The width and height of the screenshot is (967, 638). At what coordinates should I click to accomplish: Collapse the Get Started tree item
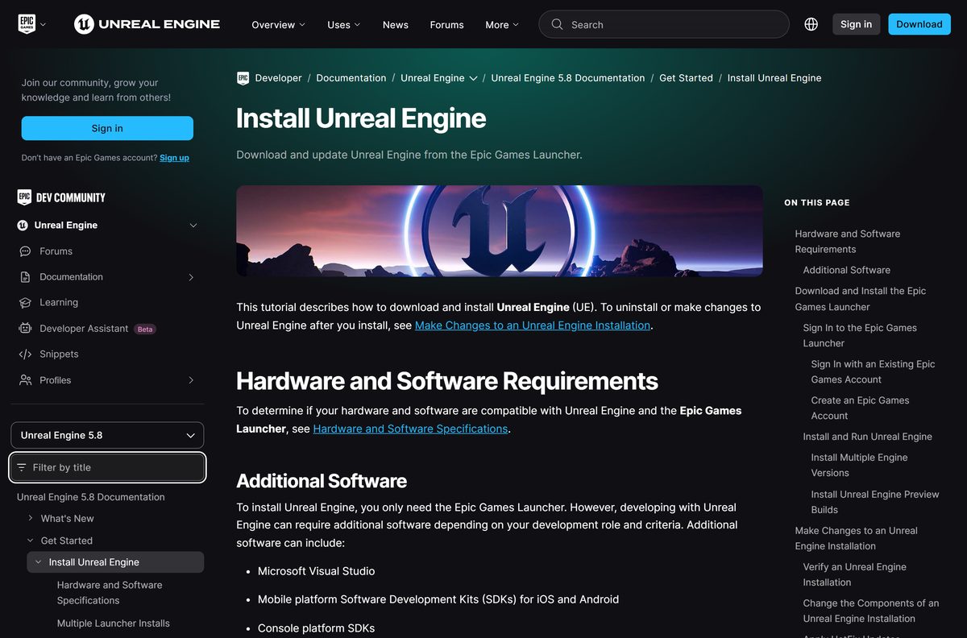pyautogui.click(x=31, y=541)
